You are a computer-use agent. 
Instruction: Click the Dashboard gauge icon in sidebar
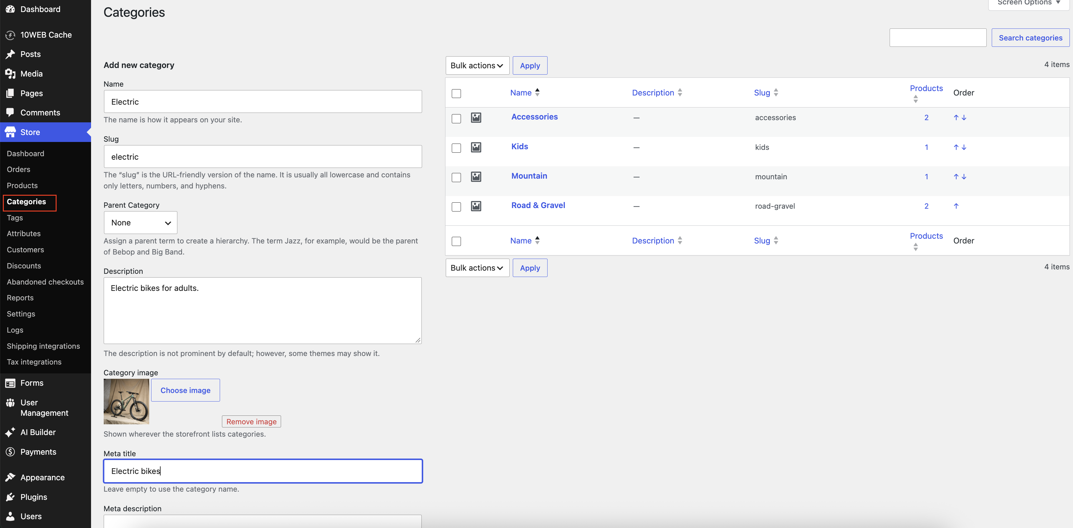click(x=10, y=9)
